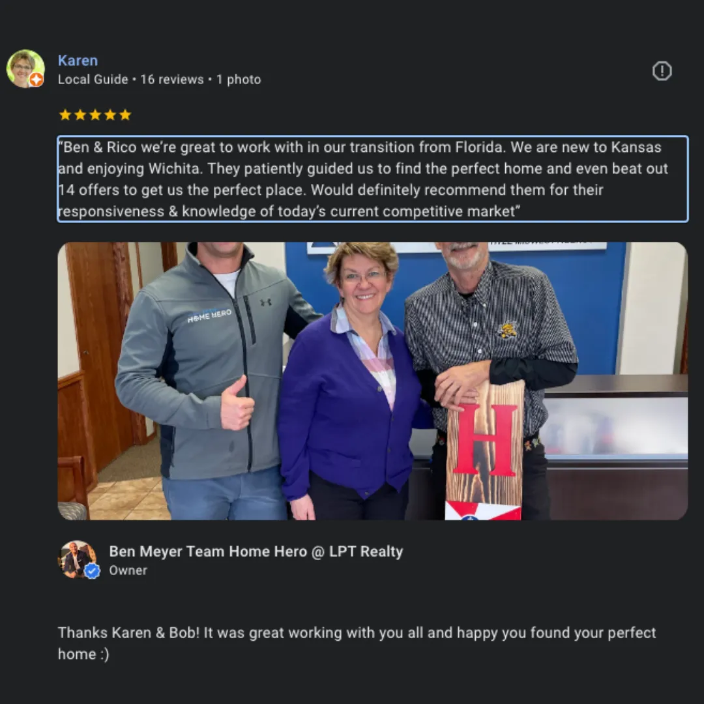Viewport: 704px width, 704px height.
Task: Open the attached review photo
Action: click(373, 381)
